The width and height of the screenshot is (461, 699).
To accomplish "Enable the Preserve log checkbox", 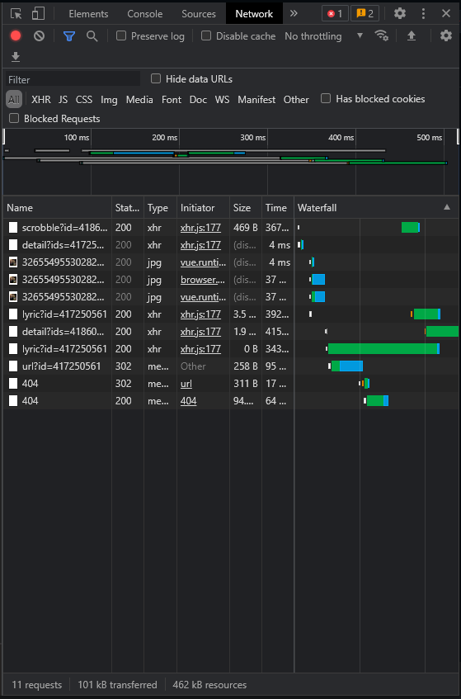I will (x=121, y=35).
